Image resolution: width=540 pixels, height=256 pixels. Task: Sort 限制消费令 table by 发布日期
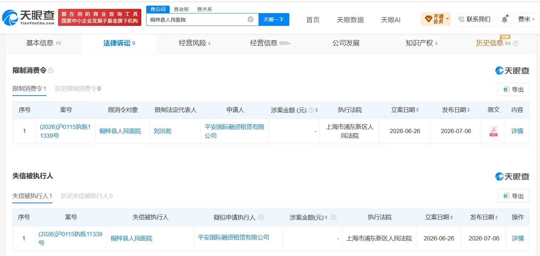(468, 110)
